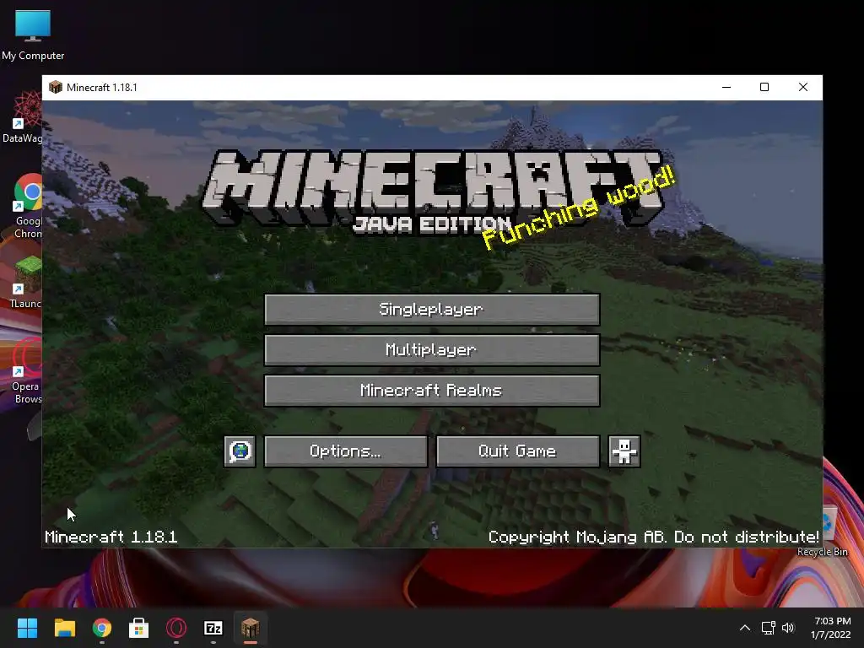Image resolution: width=864 pixels, height=648 pixels.
Task: Open the clock showing 7:03 PM
Action: click(x=831, y=628)
